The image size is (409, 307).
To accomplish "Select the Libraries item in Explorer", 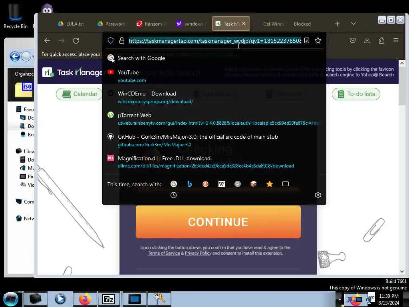I will (25, 152).
